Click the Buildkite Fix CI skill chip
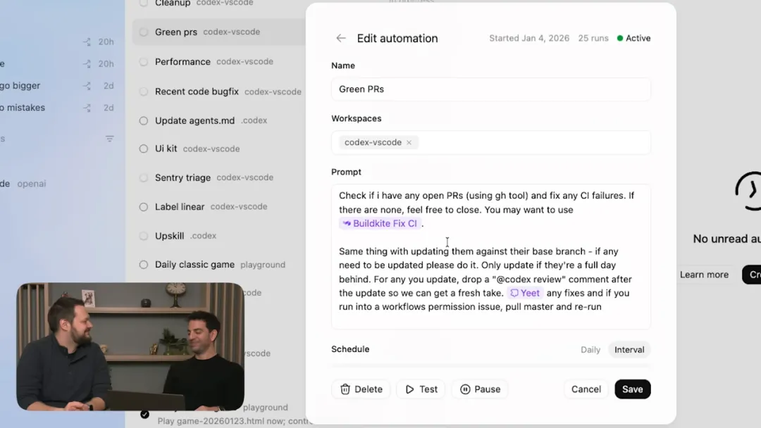The image size is (761, 428). pos(380,223)
